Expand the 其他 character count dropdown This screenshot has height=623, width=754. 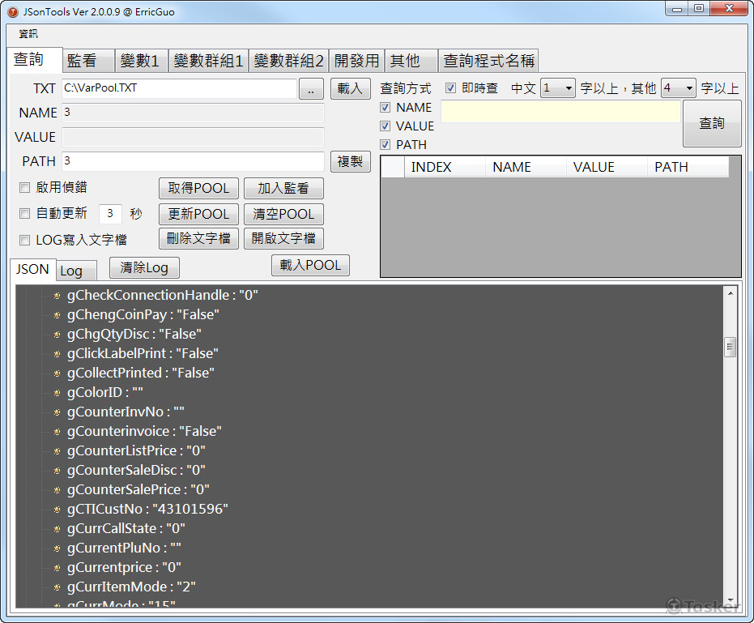tap(678, 88)
